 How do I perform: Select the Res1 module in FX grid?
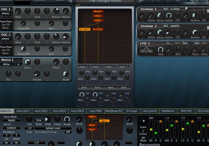[104, 121]
